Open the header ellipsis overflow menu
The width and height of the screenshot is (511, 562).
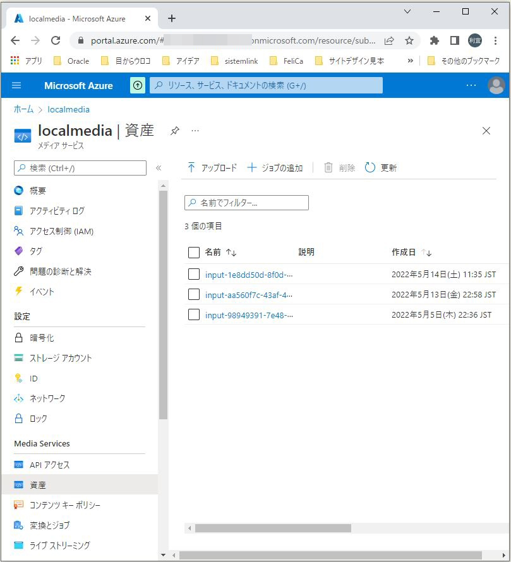pos(471,85)
